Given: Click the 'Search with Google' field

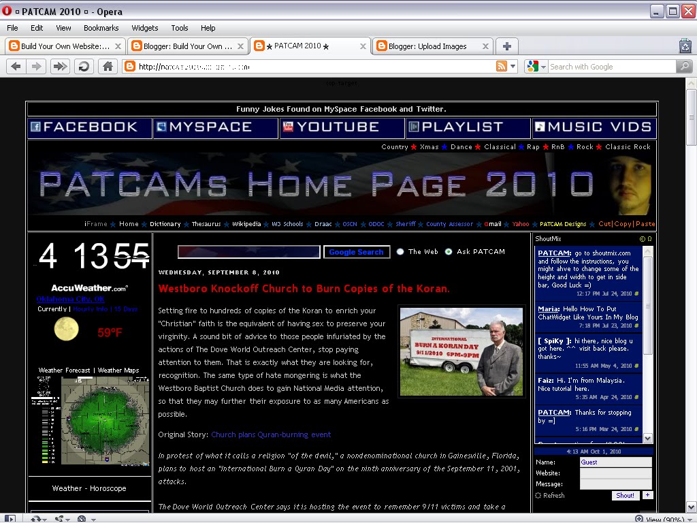Looking at the screenshot, I should pyautogui.click(x=612, y=67).
